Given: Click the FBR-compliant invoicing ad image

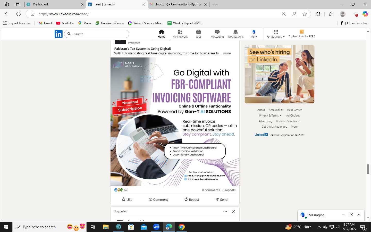Looking at the screenshot, I should point(175,122).
